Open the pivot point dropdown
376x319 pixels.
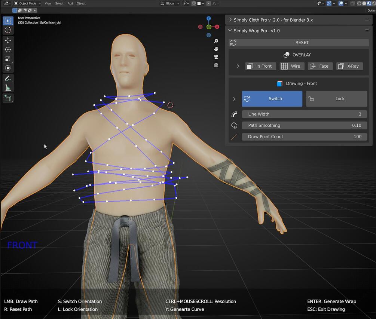point(186,3)
